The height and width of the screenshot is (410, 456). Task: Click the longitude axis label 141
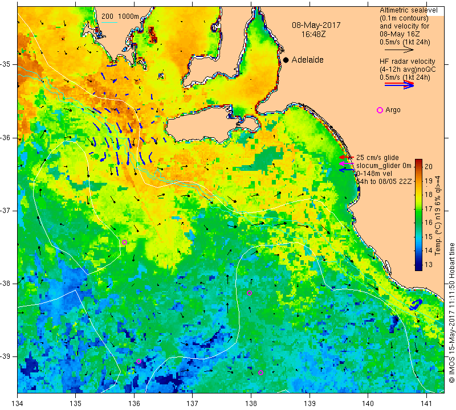coord(426,404)
